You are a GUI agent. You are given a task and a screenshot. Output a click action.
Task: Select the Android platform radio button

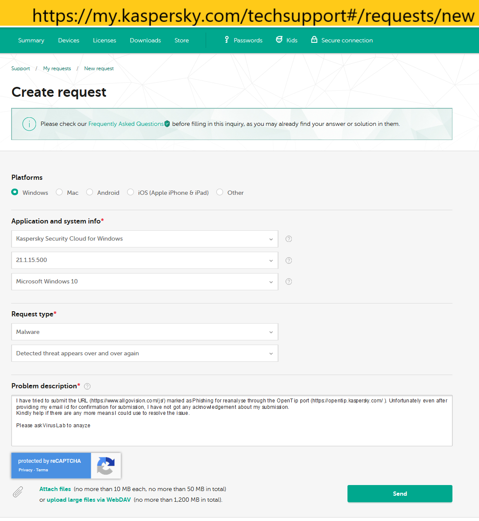click(90, 192)
